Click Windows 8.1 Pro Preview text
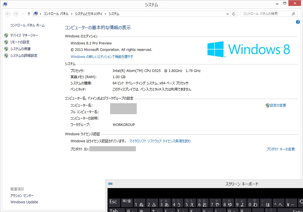Screen dimensions: 303x212 (x=91, y=43)
